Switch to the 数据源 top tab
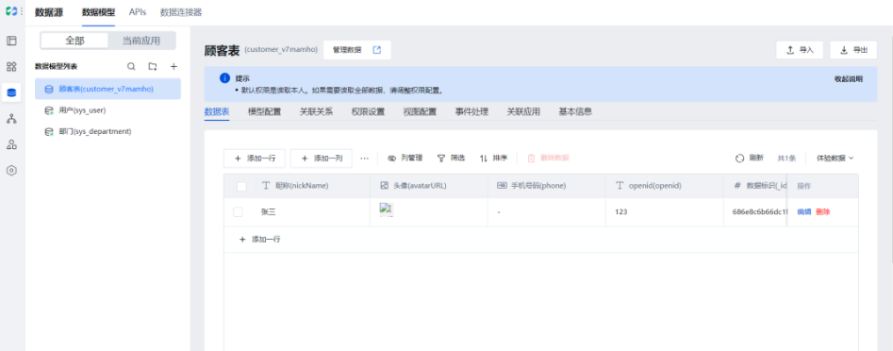893x351 pixels. click(x=49, y=12)
